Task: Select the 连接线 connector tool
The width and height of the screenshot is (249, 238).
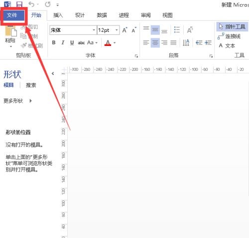Action: coord(229,36)
